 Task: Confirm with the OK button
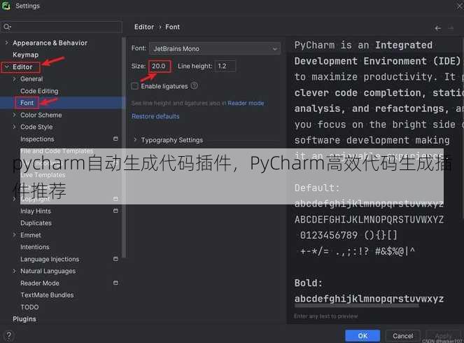click(363, 335)
